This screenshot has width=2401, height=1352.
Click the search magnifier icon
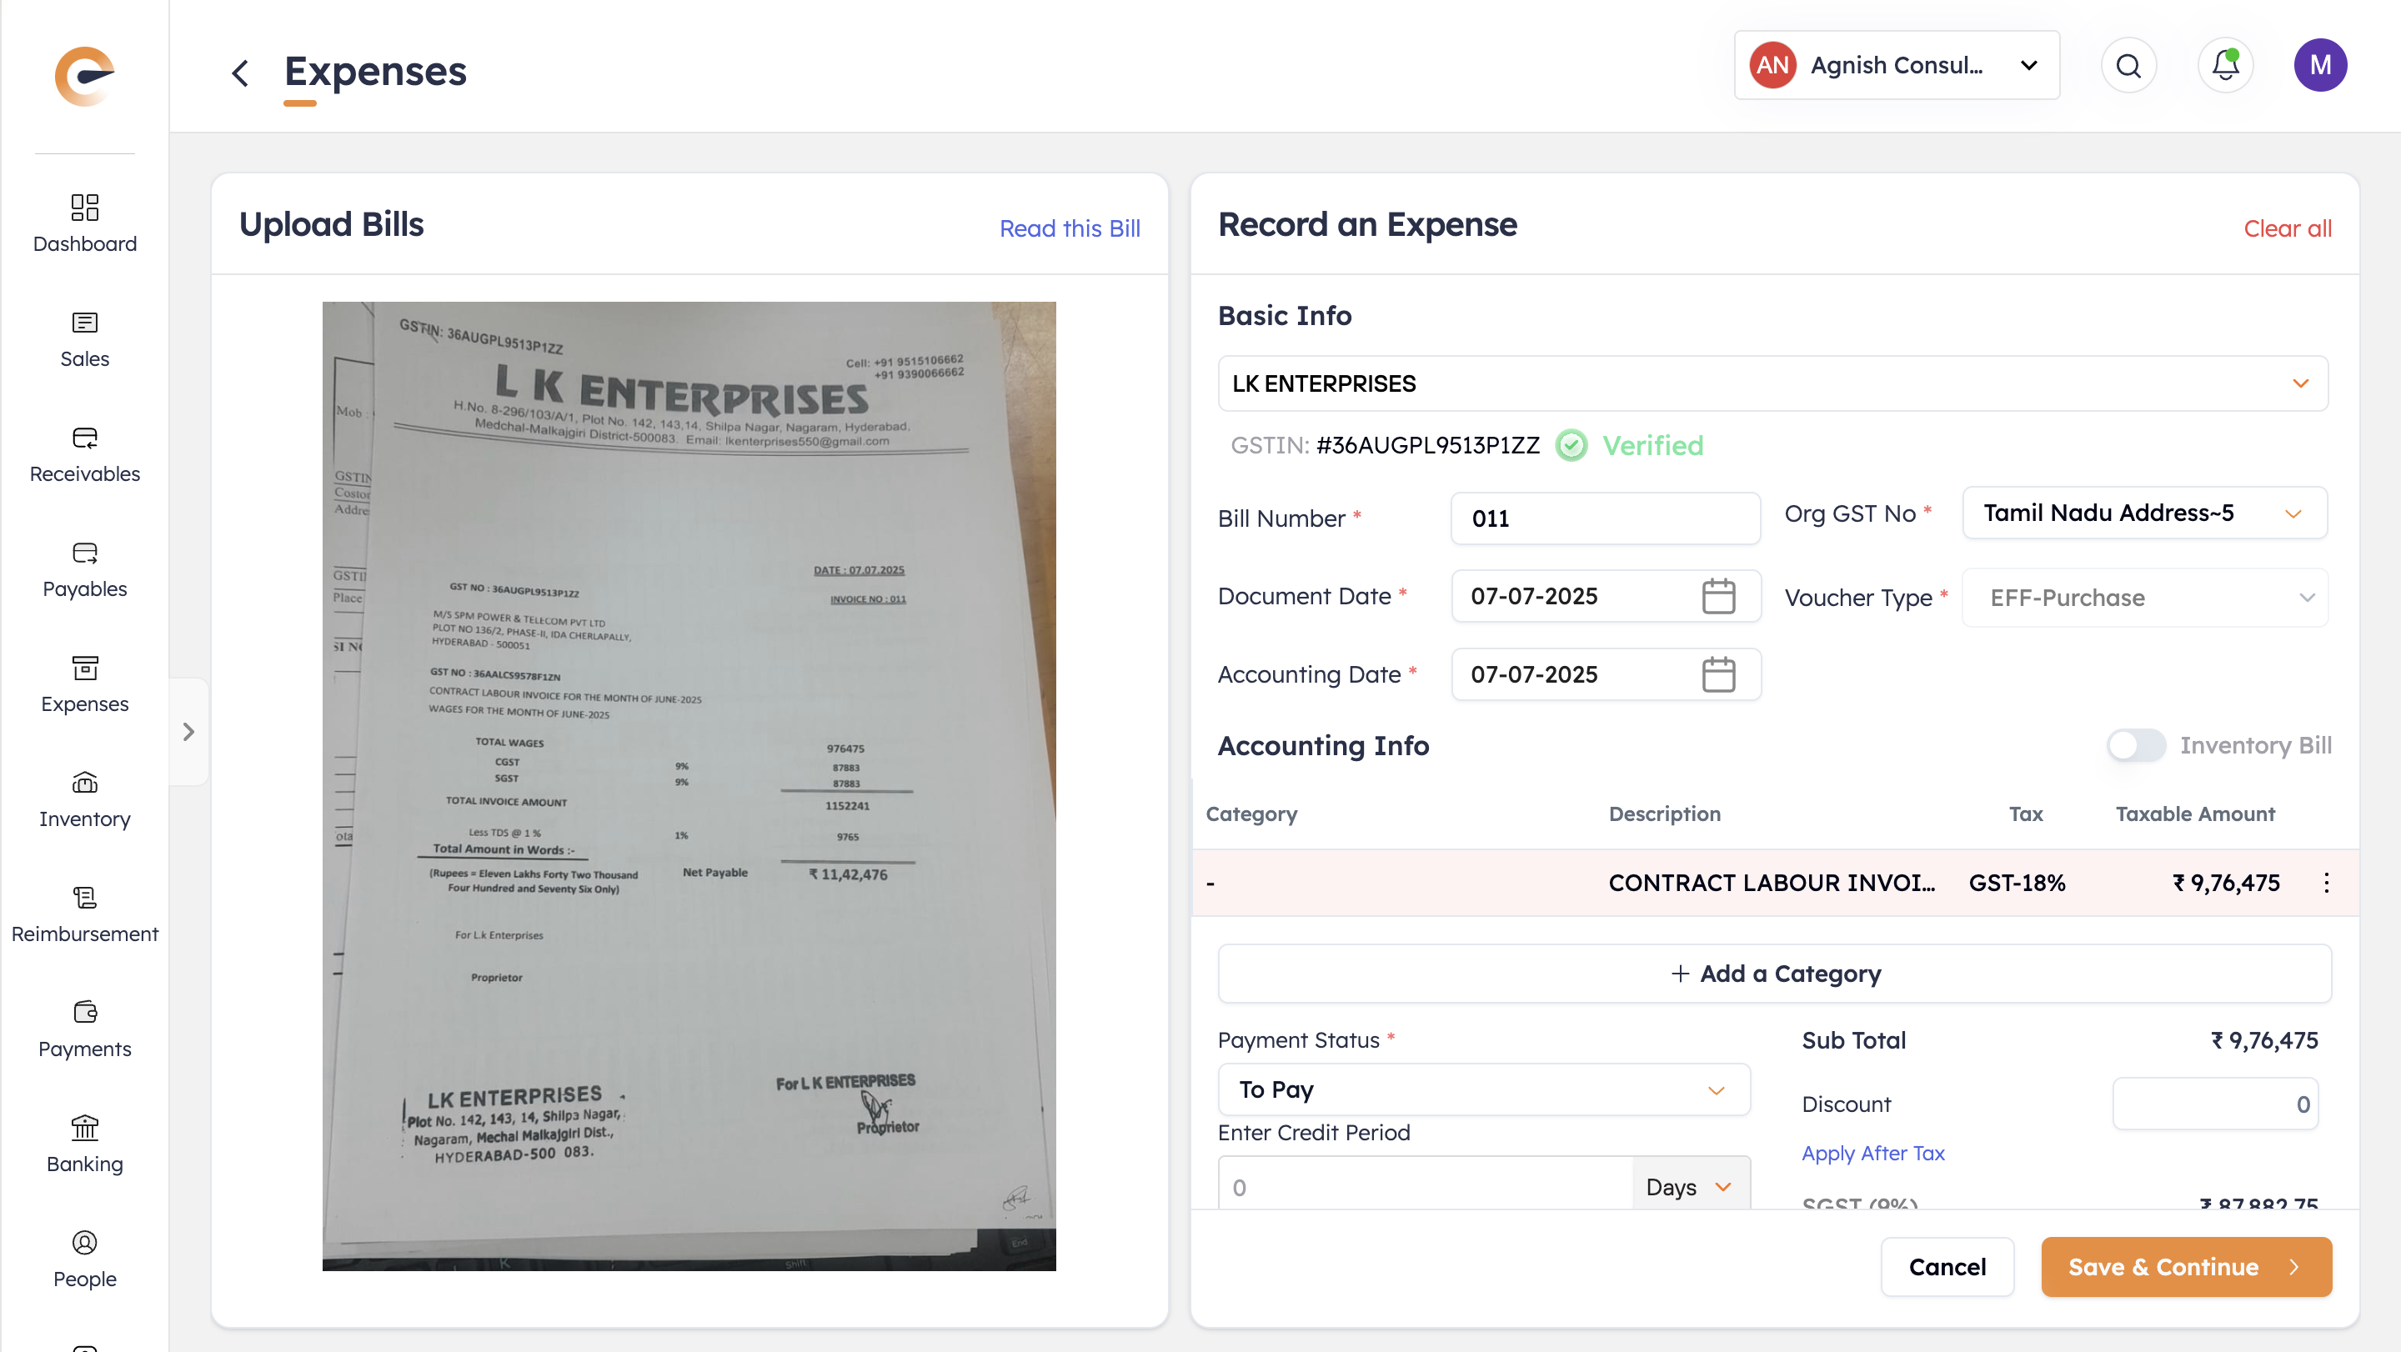click(2128, 65)
